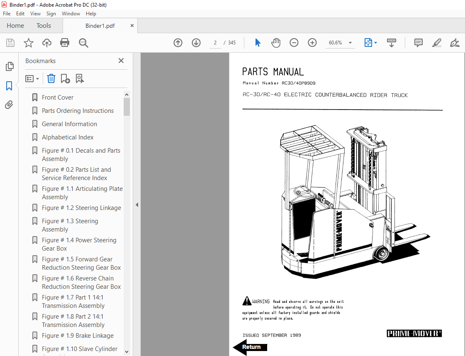
Task: Go to Figure # 1.9 Brake Linkage bookmark
Action: click(78, 336)
